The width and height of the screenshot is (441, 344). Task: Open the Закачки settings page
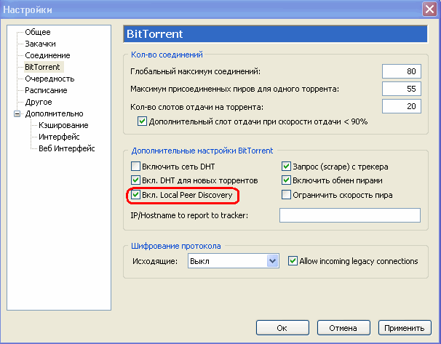(40, 44)
